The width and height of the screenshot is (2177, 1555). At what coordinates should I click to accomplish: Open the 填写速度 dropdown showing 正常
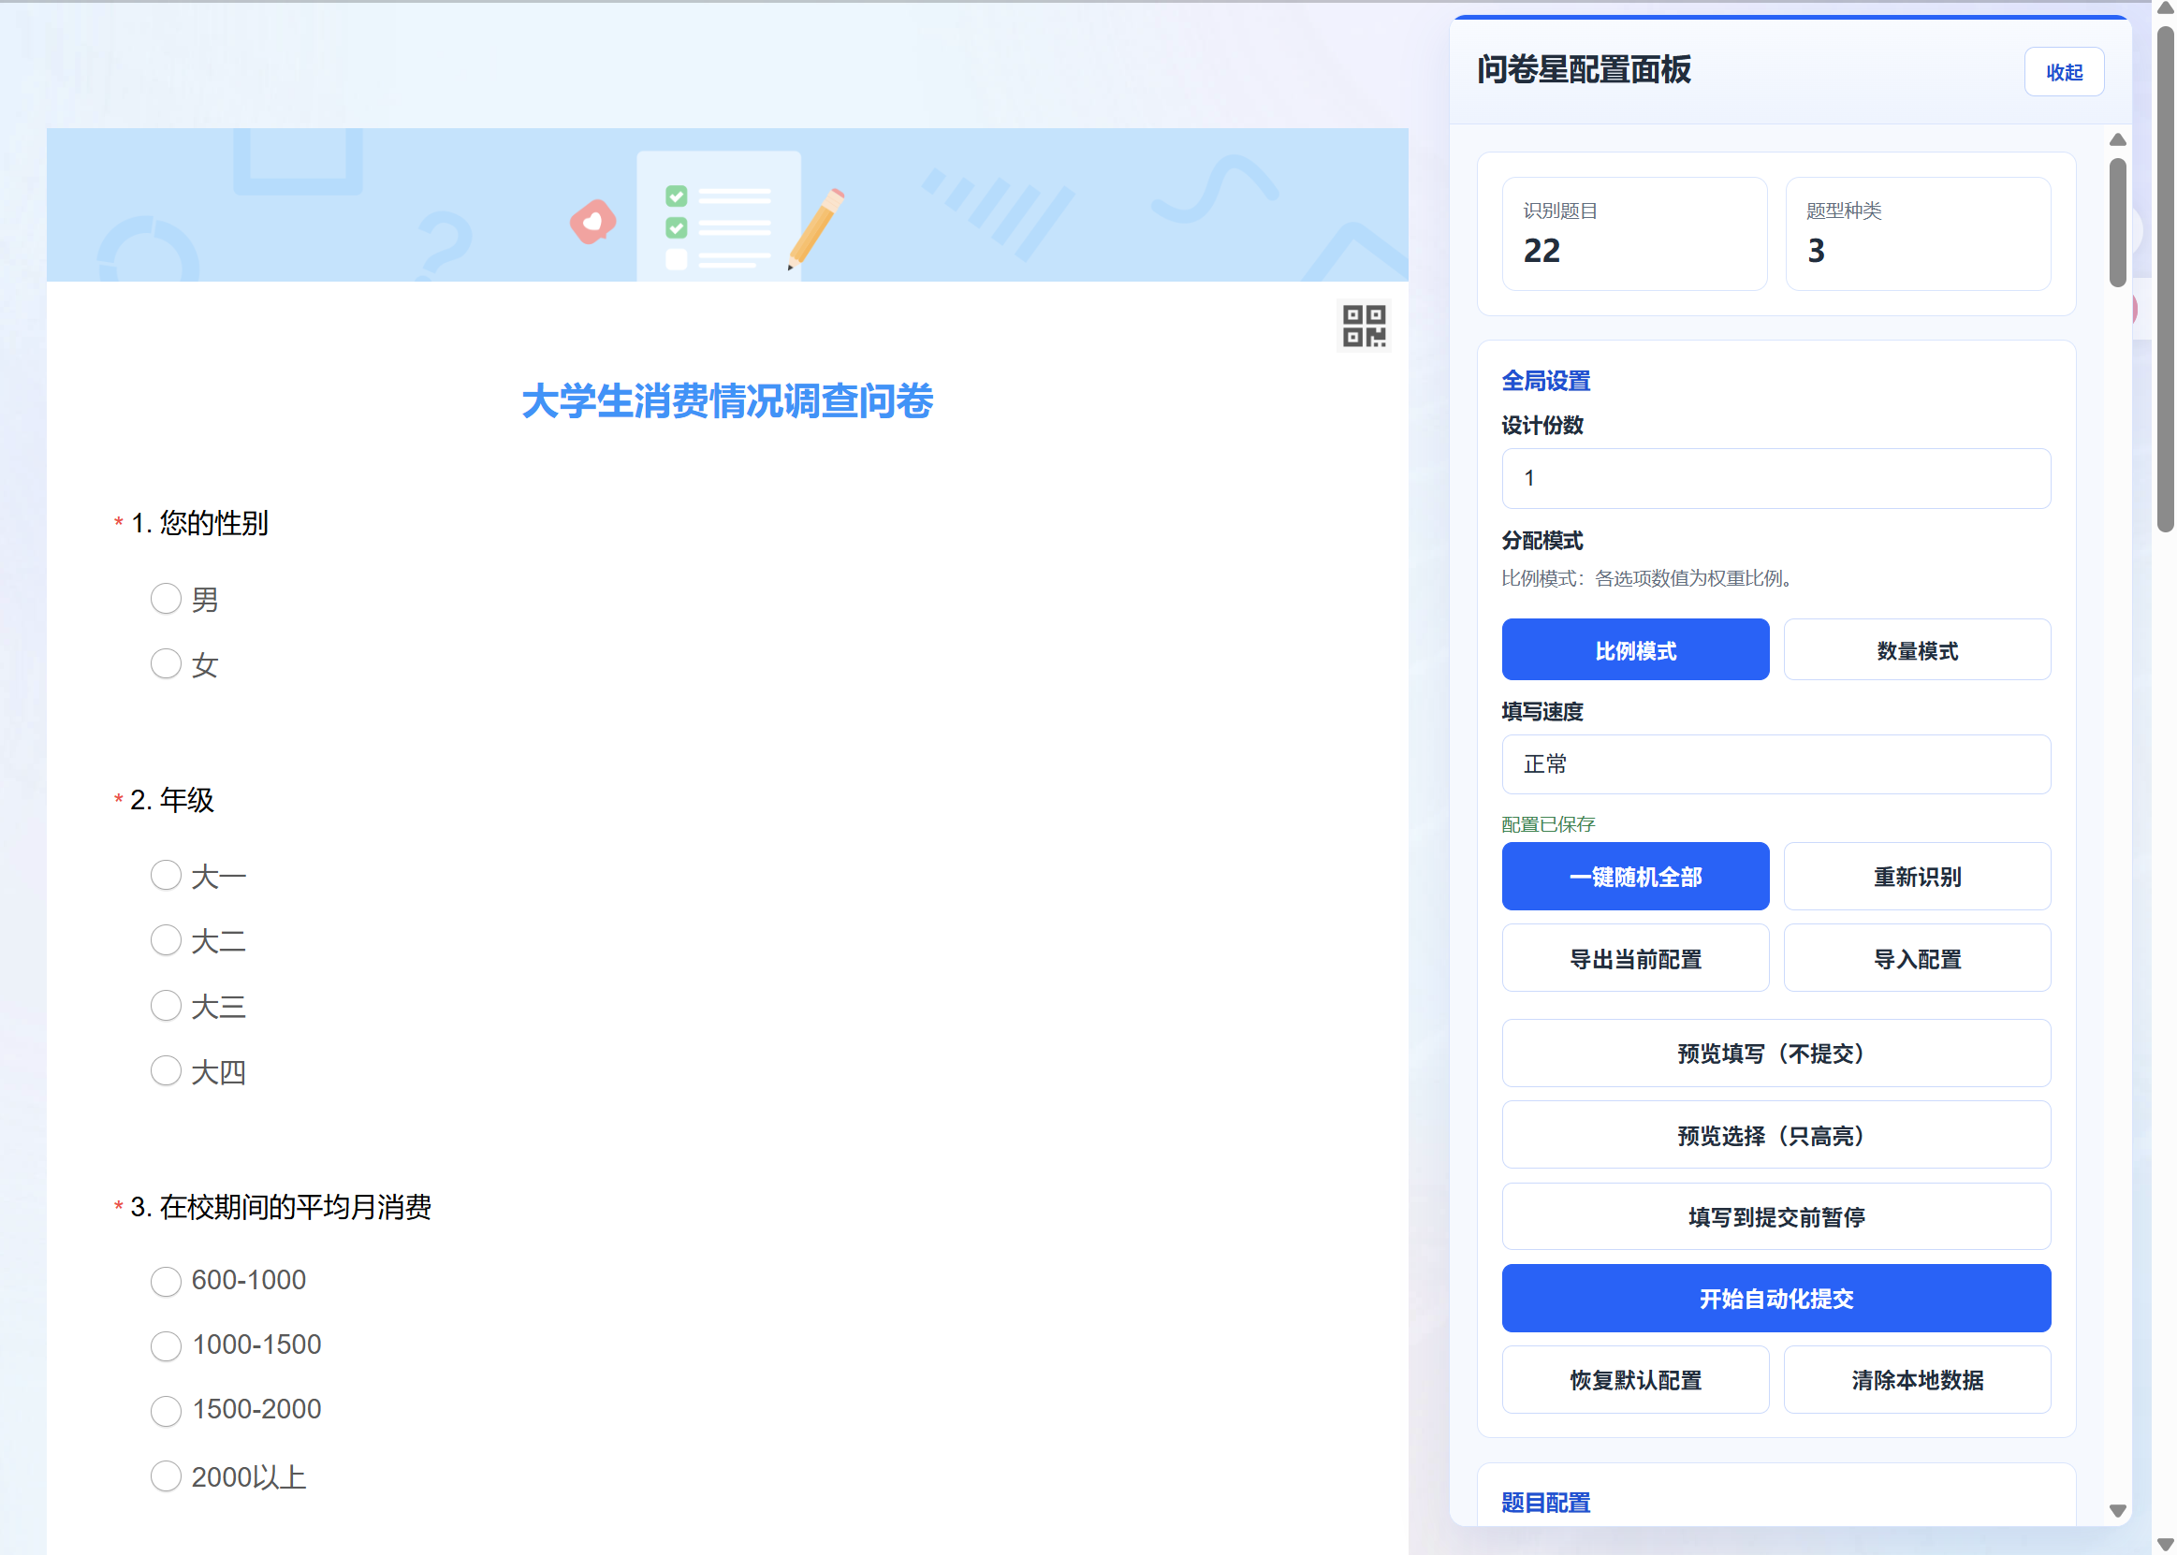tap(1775, 764)
